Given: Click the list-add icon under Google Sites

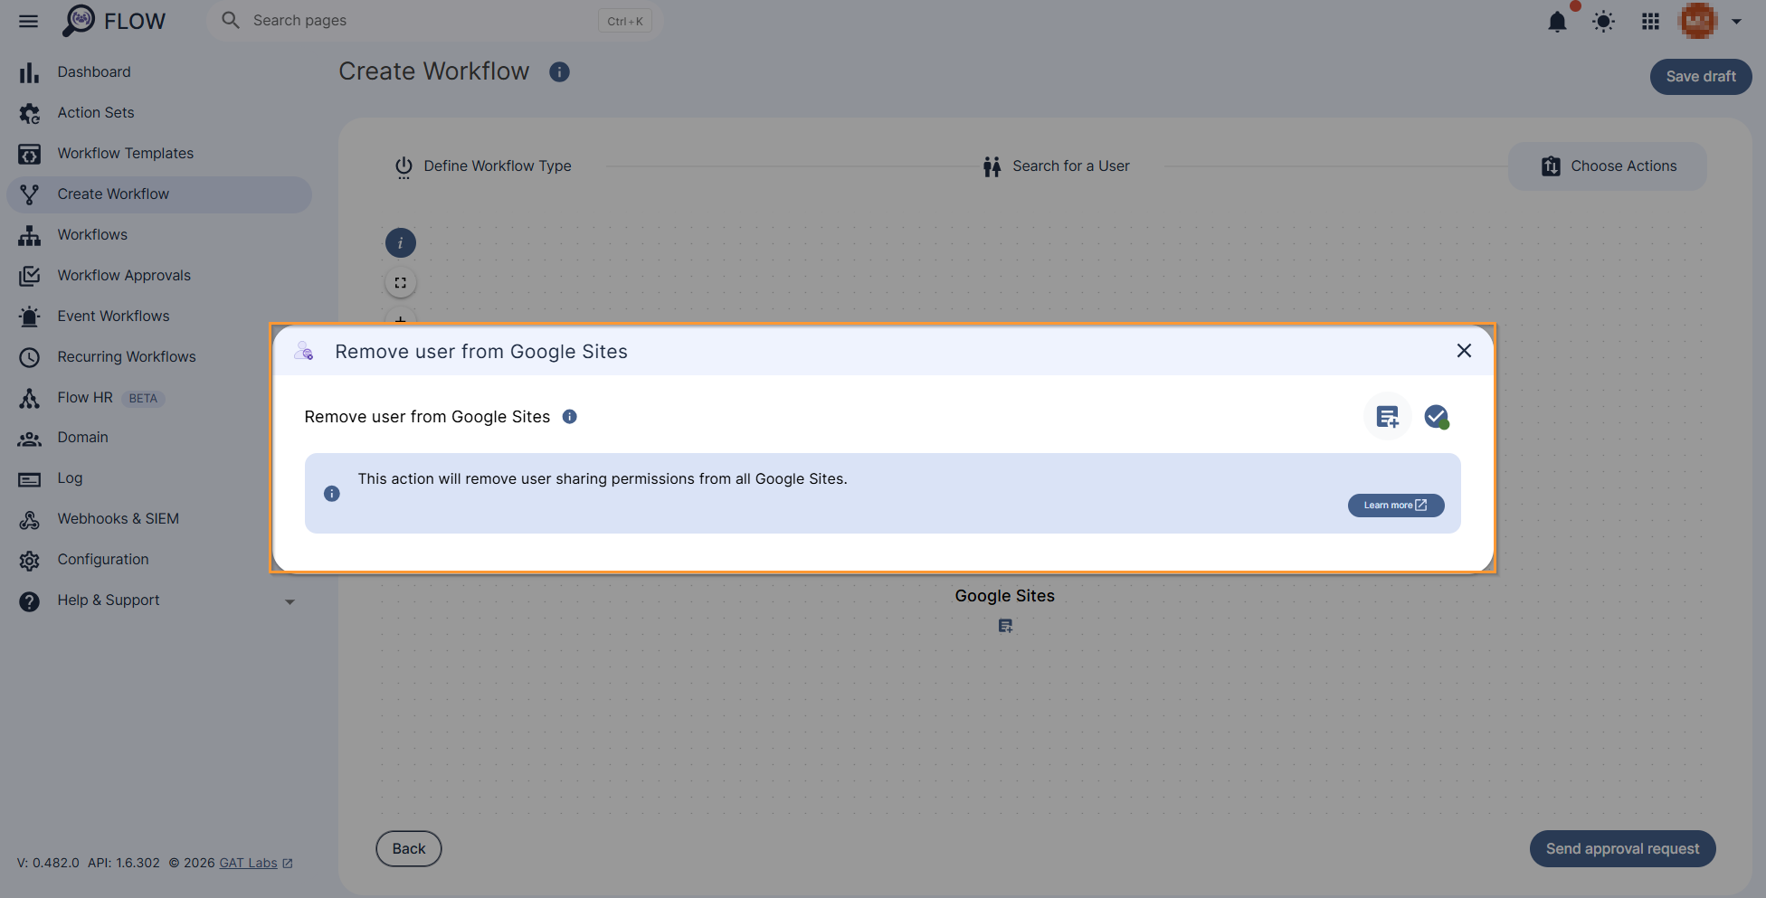Looking at the screenshot, I should (1005, 626).
